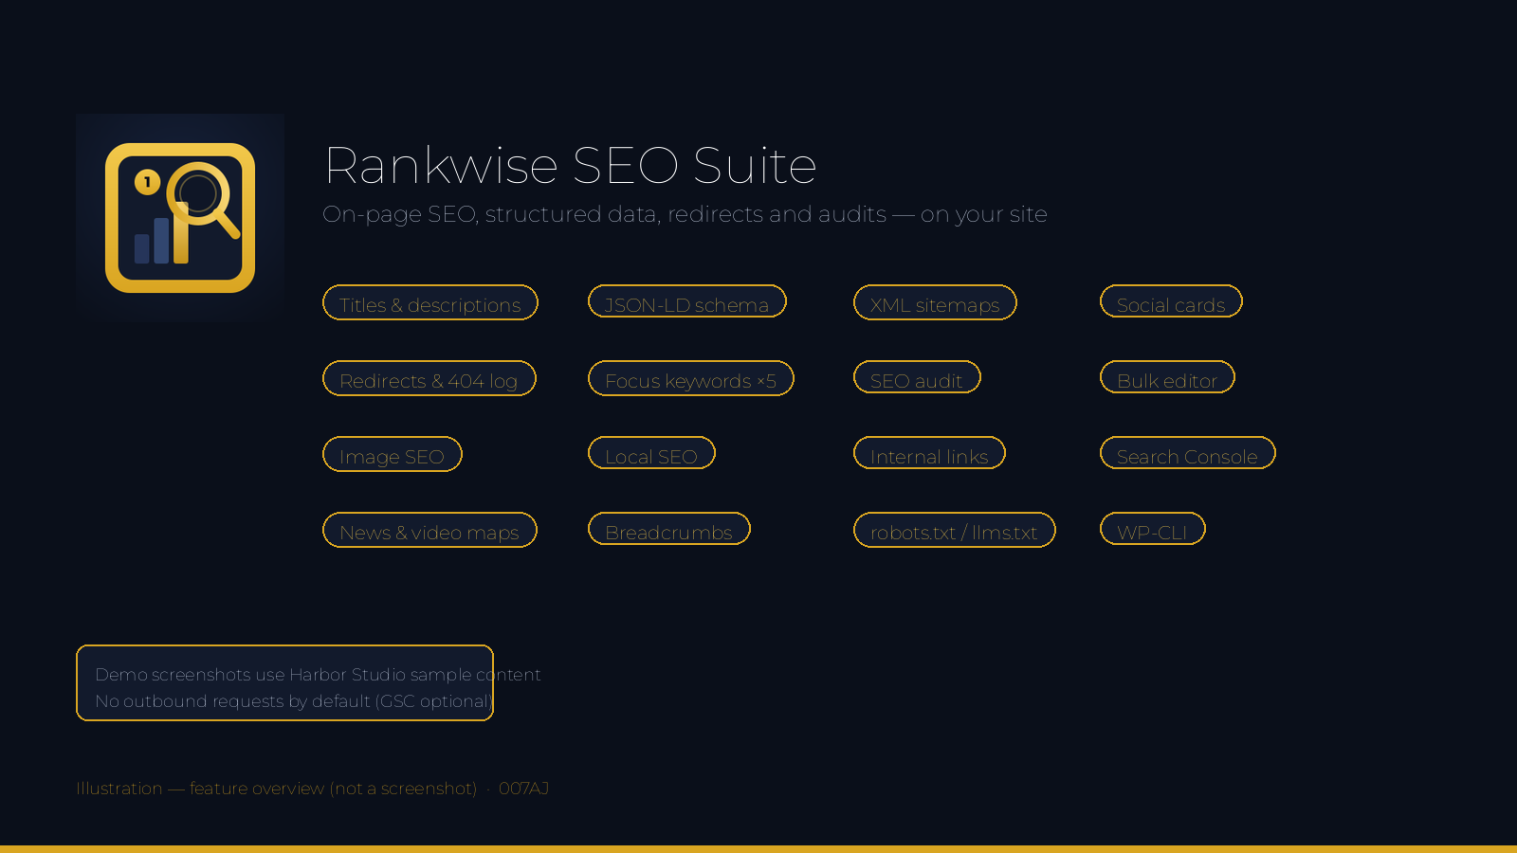Click the No outbound requests notice line

point(294,700)
